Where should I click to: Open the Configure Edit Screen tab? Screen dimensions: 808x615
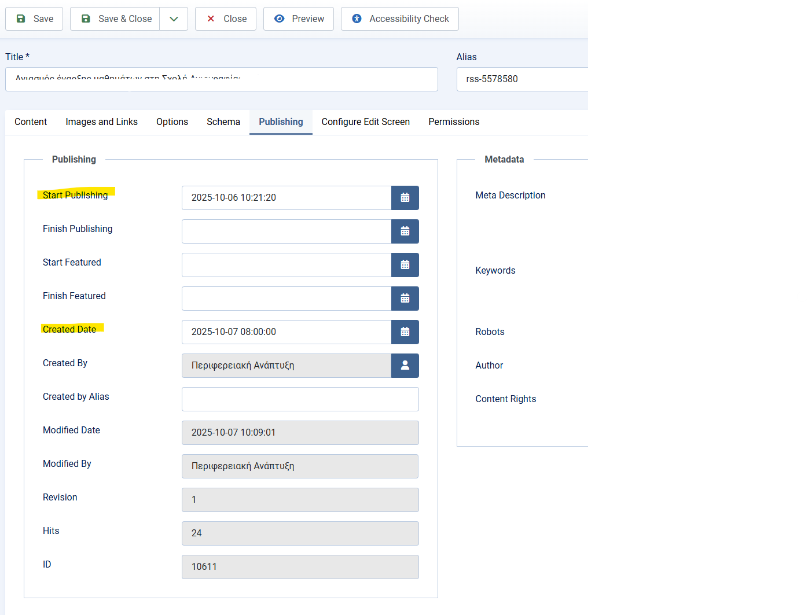365,122
